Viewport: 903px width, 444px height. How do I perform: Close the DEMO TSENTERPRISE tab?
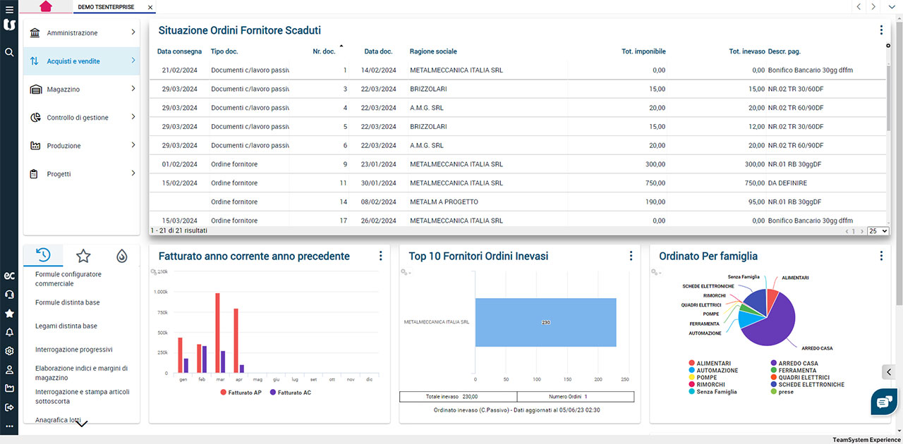(x=150, y=7)
